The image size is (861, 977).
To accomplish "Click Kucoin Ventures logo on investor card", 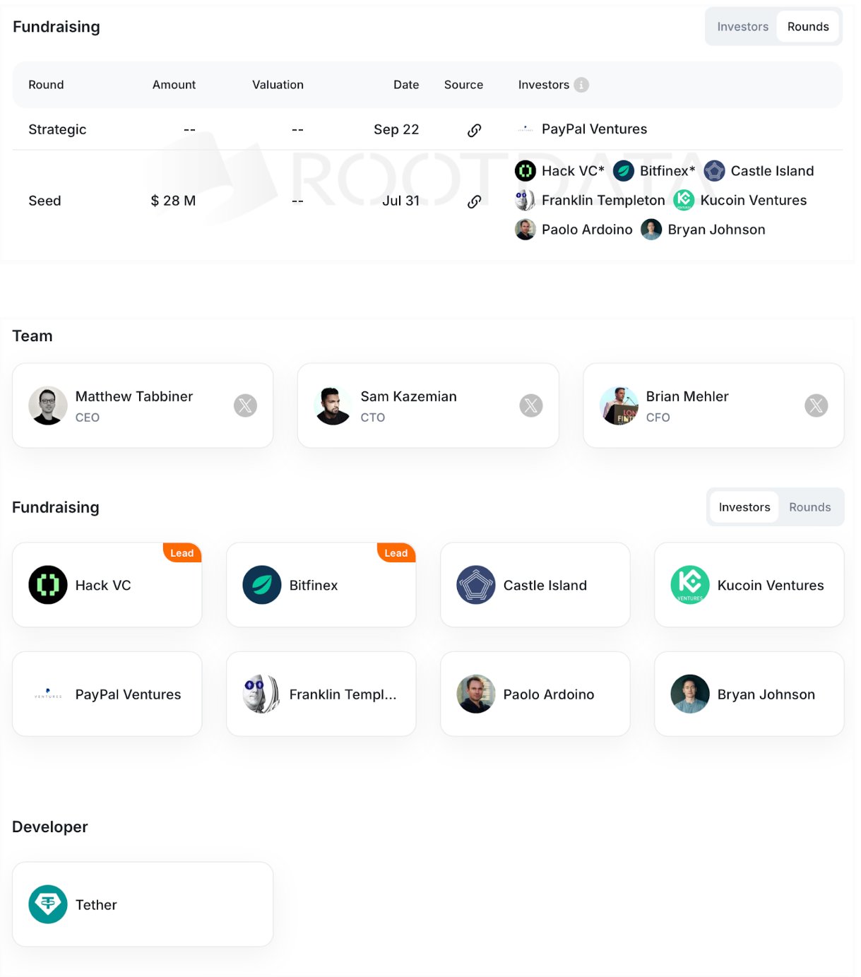I will coord(690,585).
